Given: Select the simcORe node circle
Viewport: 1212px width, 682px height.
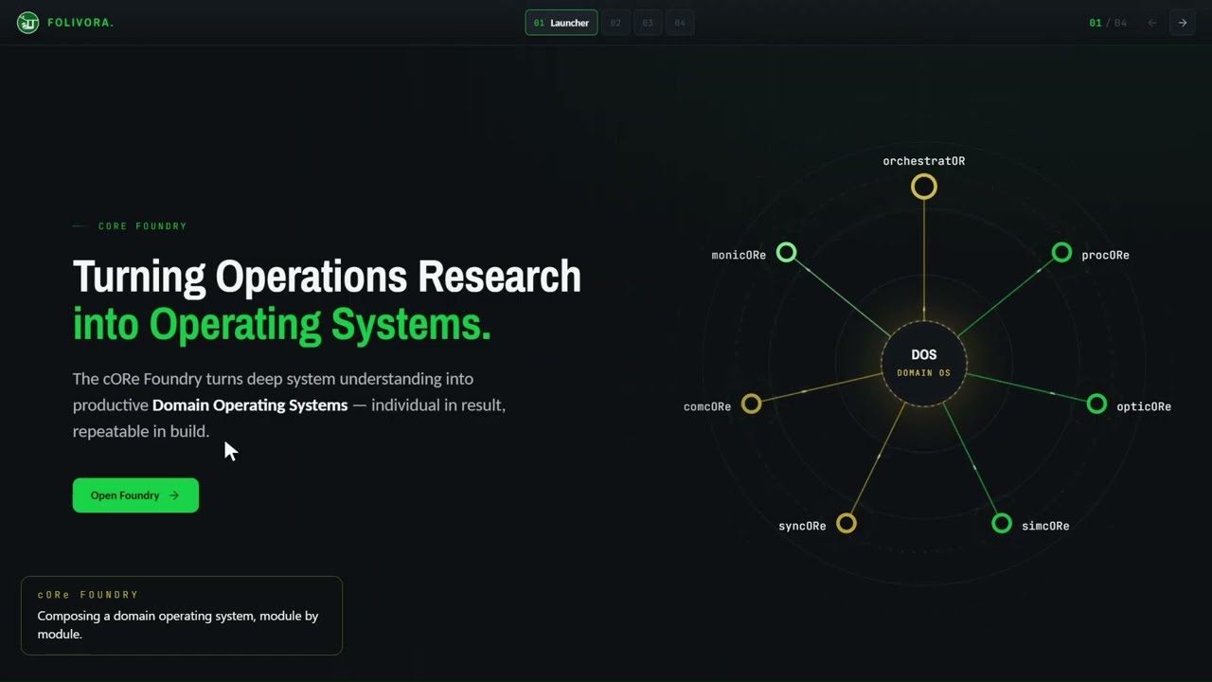Looking at the screenshot, I should (1002, 523).
